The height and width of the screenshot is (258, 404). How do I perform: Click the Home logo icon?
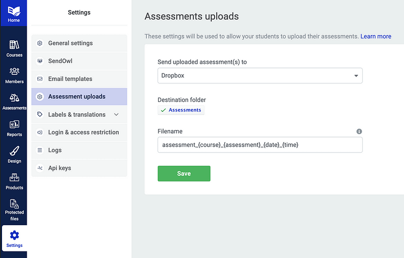[14, 10]
